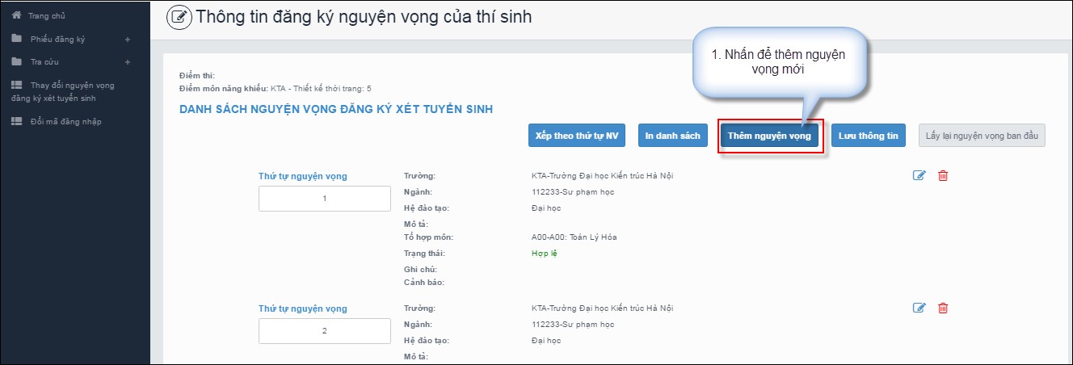Screen dimensions: 1073x365
Task: Click the edit icon for nguyện vọng 1
Action: click(919, 175)
